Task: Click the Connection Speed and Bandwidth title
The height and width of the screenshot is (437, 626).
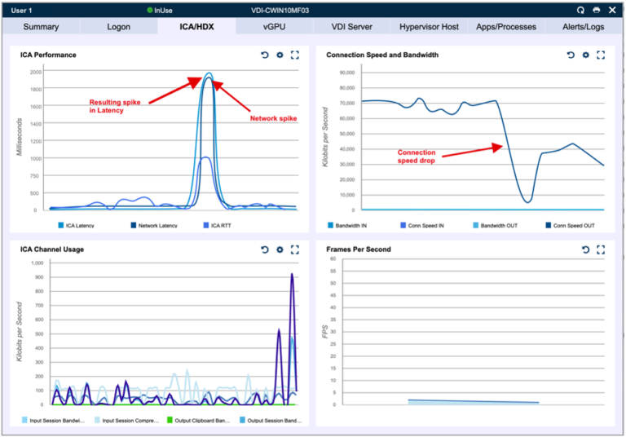Action: (x=382, y=55)
